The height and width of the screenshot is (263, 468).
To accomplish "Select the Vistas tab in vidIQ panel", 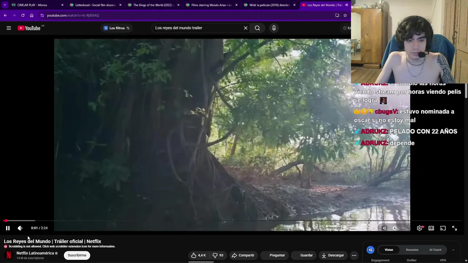I will point(389,250).
